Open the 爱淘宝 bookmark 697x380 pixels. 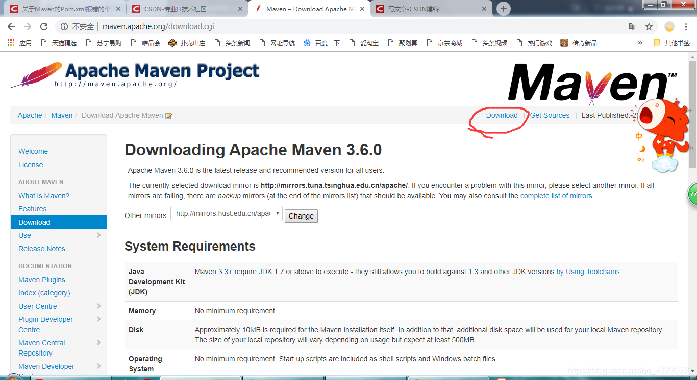(x=364, y=43)
